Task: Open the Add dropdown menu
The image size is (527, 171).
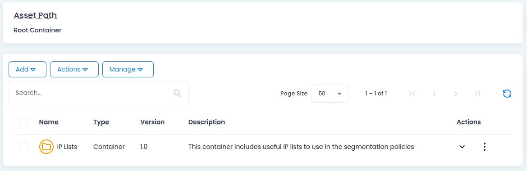Action: point(27,69)
